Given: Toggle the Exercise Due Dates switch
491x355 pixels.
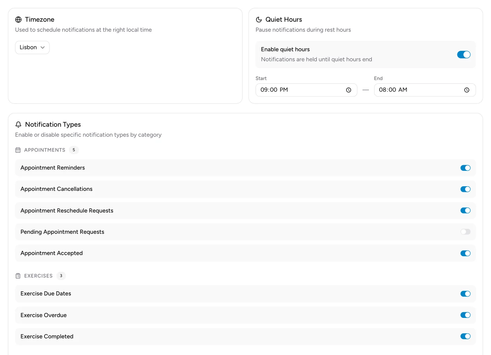Looking at the screenshot, I should point(465,294).
